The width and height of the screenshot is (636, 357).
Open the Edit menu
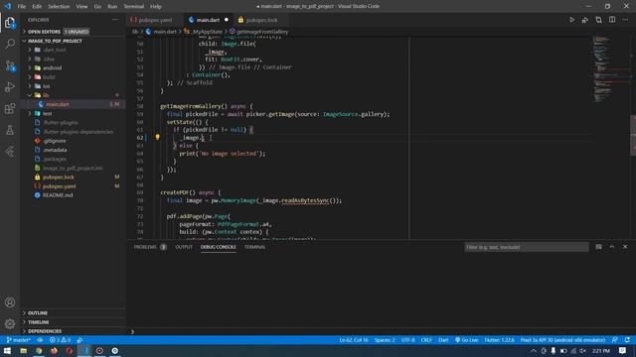pos(37,7)
